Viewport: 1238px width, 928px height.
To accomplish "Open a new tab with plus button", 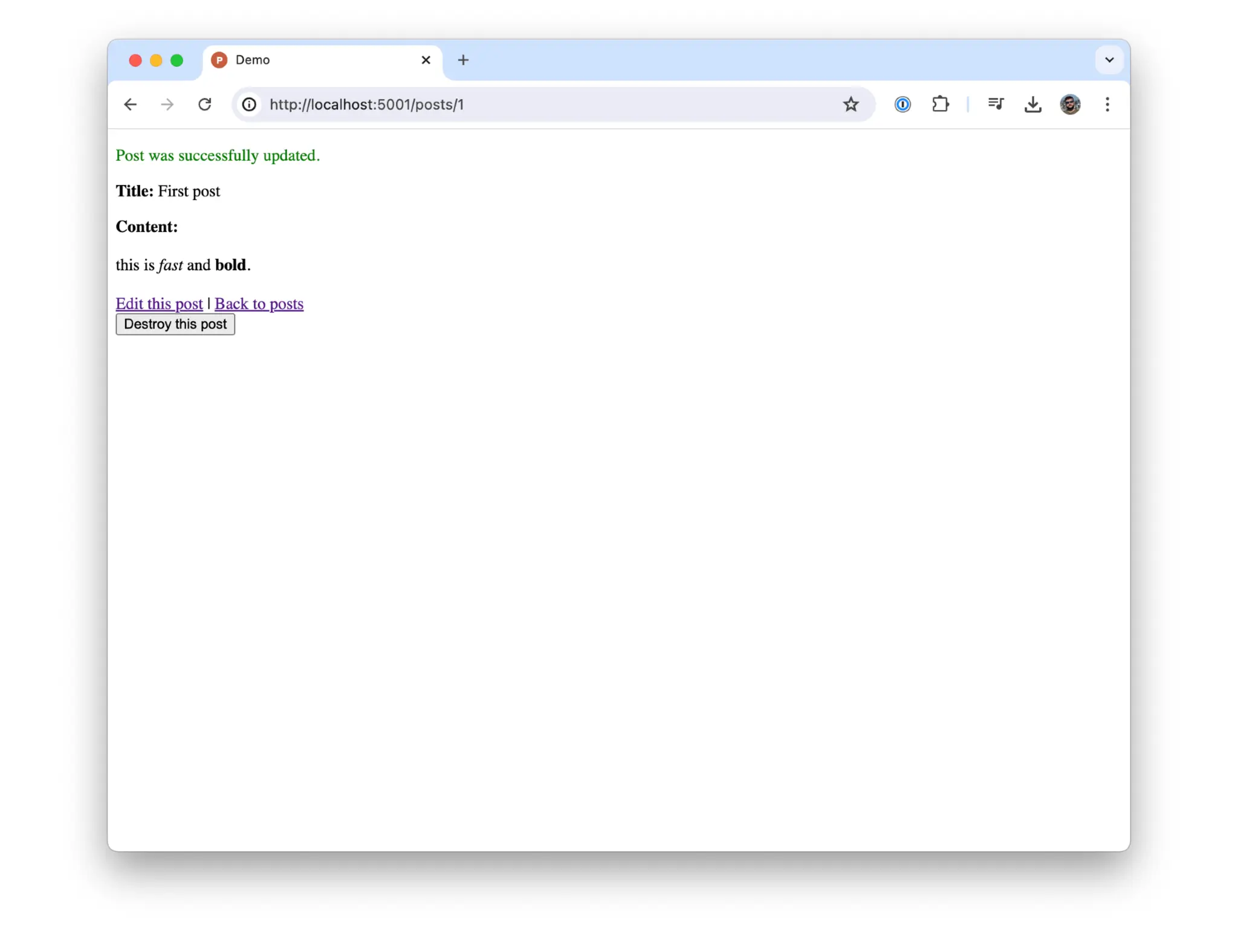I will pos(463,60).
